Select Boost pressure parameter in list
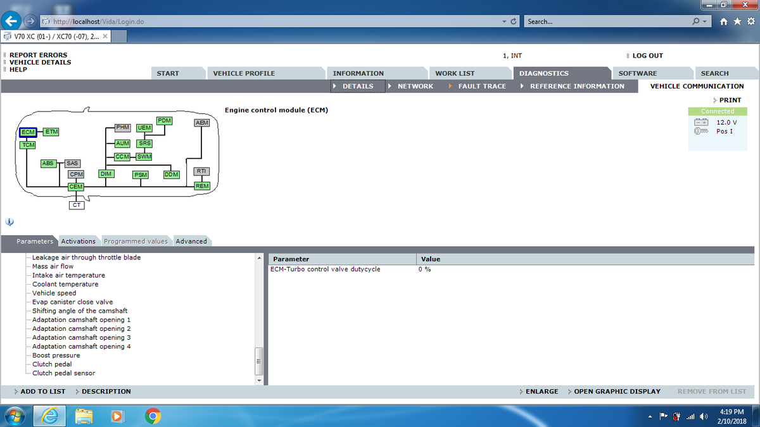Image resolution: width=760 pixels, height=427 pixels. click(56, 356)
